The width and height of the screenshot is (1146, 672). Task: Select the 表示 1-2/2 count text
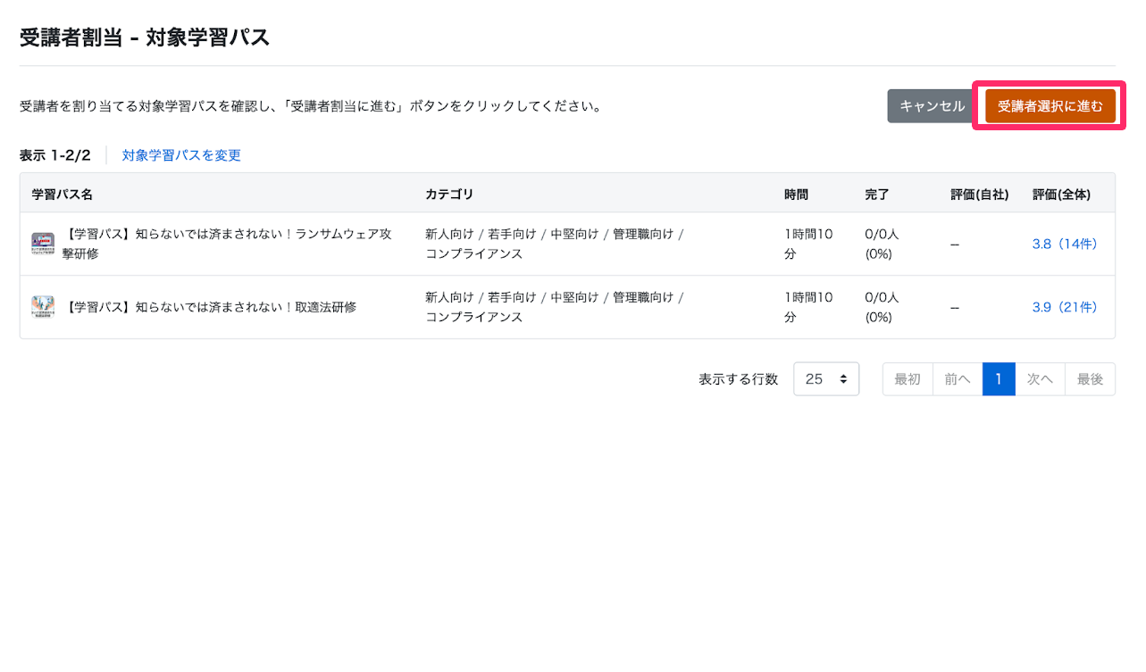tap(55, 155)
